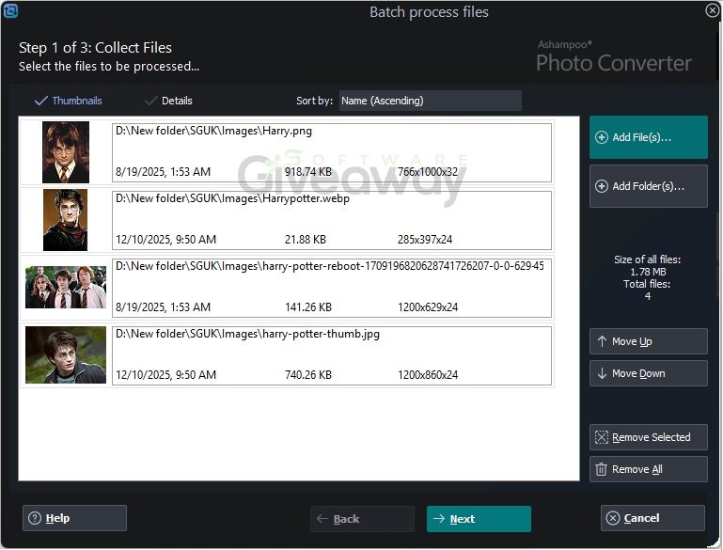Click the 1.78 MB total size value
The width and height of the screenshot is (723, 550).
click(648, 272)
